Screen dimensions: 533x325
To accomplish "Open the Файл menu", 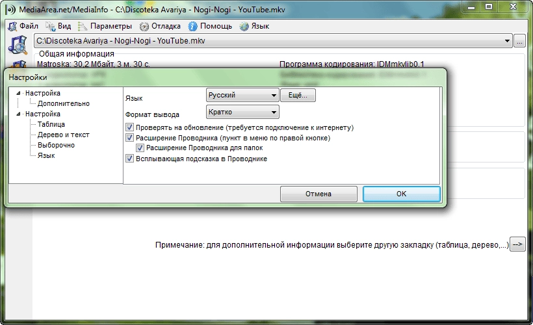I will click(29, 26).
